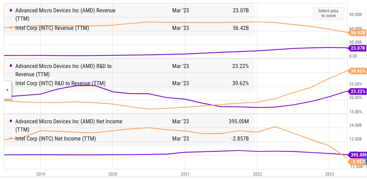The width and height of the screenshot is (367, 179).
Task: Click the 2023 x-axis label
Action: point(329,174)
